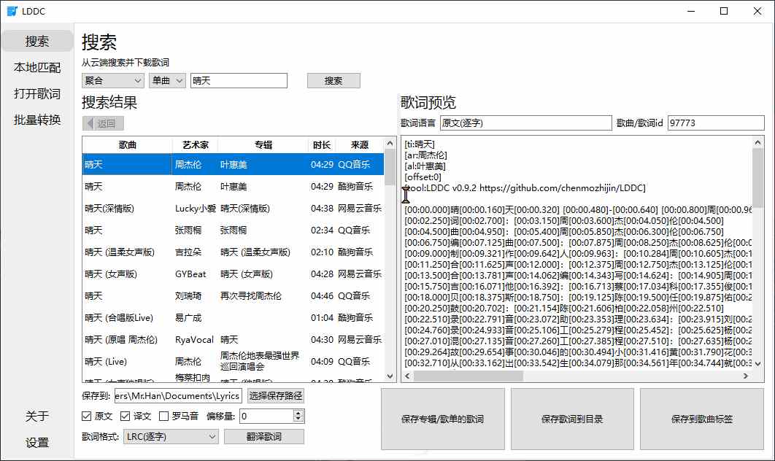775x461 pixels.
Task: Click the LDDC application logo icon
Action: click(12, 11)
